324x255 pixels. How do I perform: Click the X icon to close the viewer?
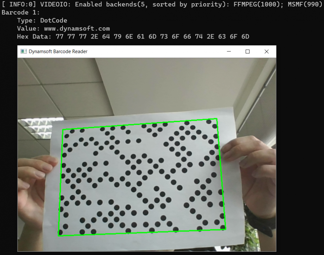[266, 51]
